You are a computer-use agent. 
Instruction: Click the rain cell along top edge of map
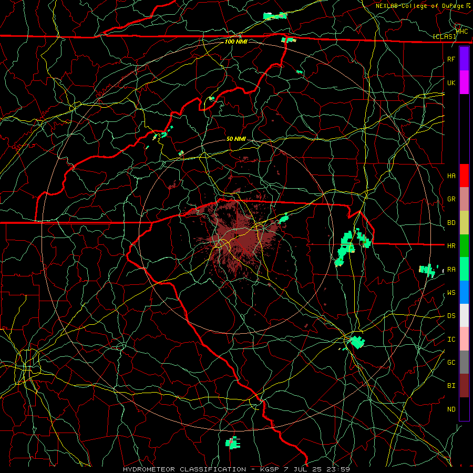tap(275, 16)
